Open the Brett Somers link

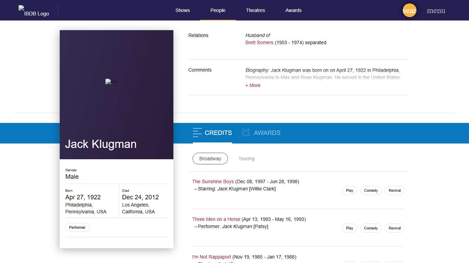pyautogui.click(x=259, y=42)
